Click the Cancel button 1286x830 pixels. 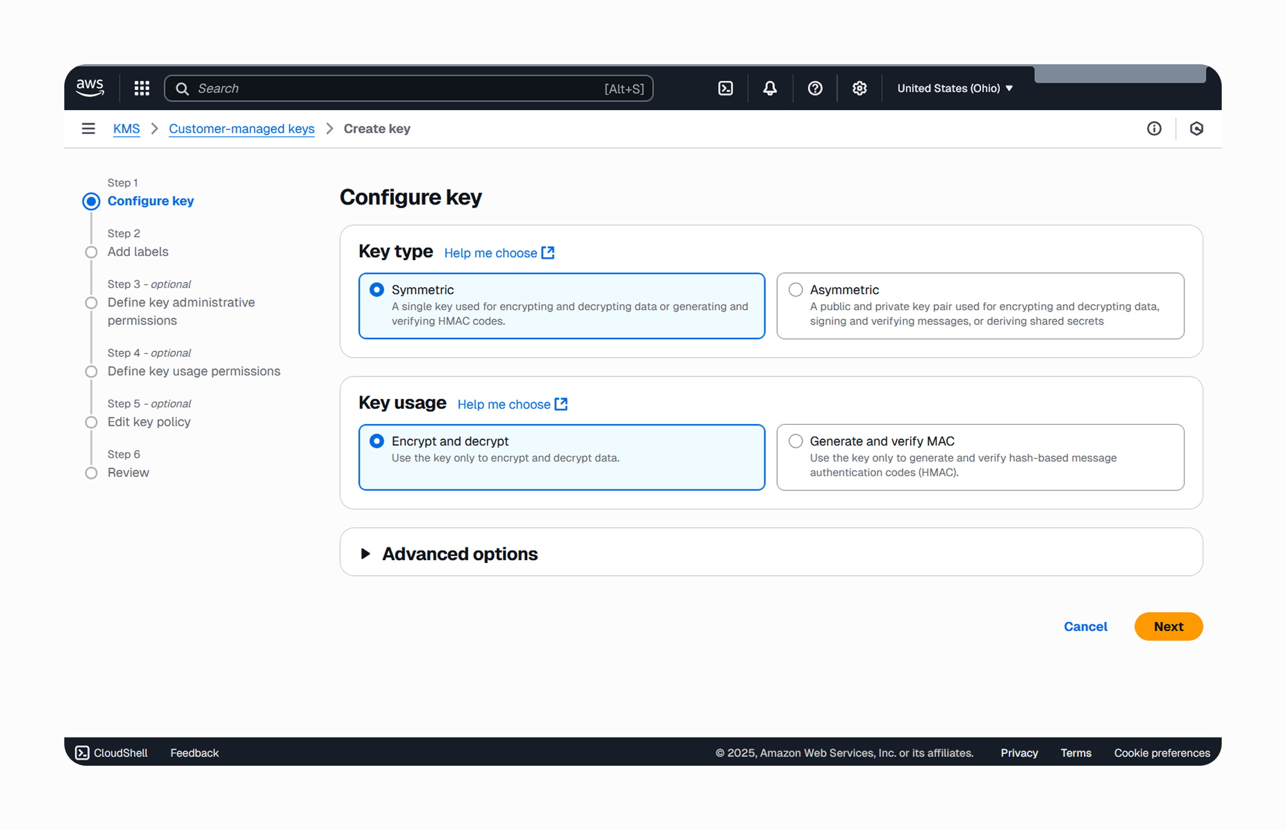(x=1086, y=626)
